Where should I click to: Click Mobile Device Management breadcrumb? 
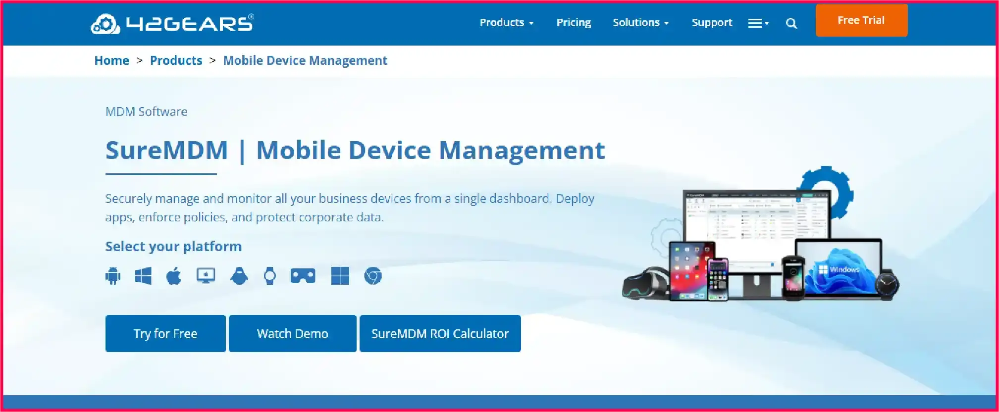(305, 60)
